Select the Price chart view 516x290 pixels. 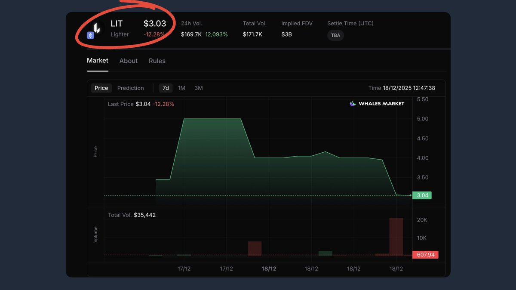tap(101, 88)
